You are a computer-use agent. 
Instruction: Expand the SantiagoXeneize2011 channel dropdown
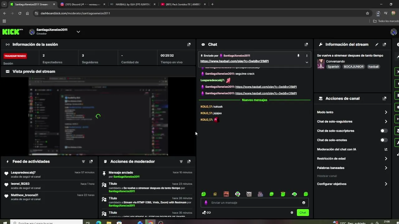[78, 32]
